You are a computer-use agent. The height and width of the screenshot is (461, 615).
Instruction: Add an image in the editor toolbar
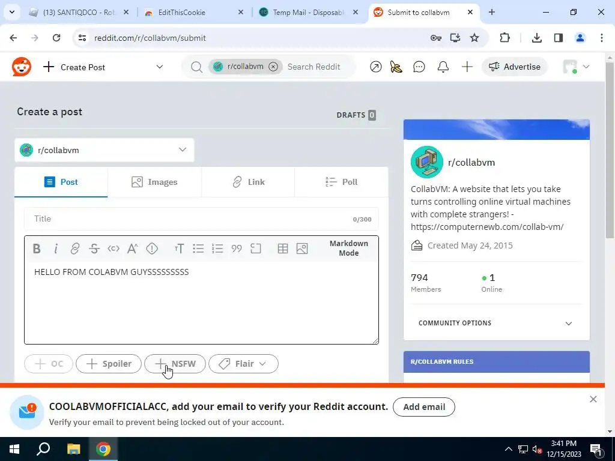click(302, 249)
